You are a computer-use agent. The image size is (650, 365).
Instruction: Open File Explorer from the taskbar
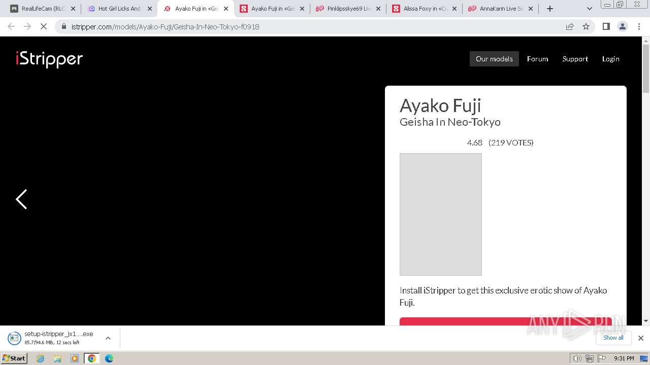[x=57, y=358]
